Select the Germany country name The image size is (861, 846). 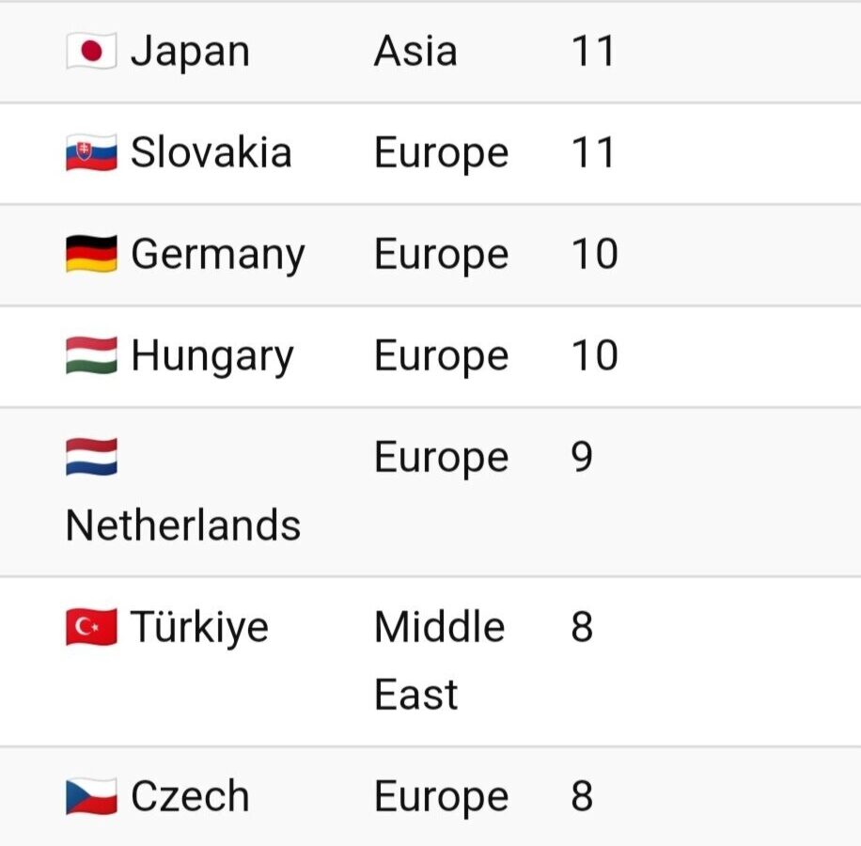(x=217, y=256)
